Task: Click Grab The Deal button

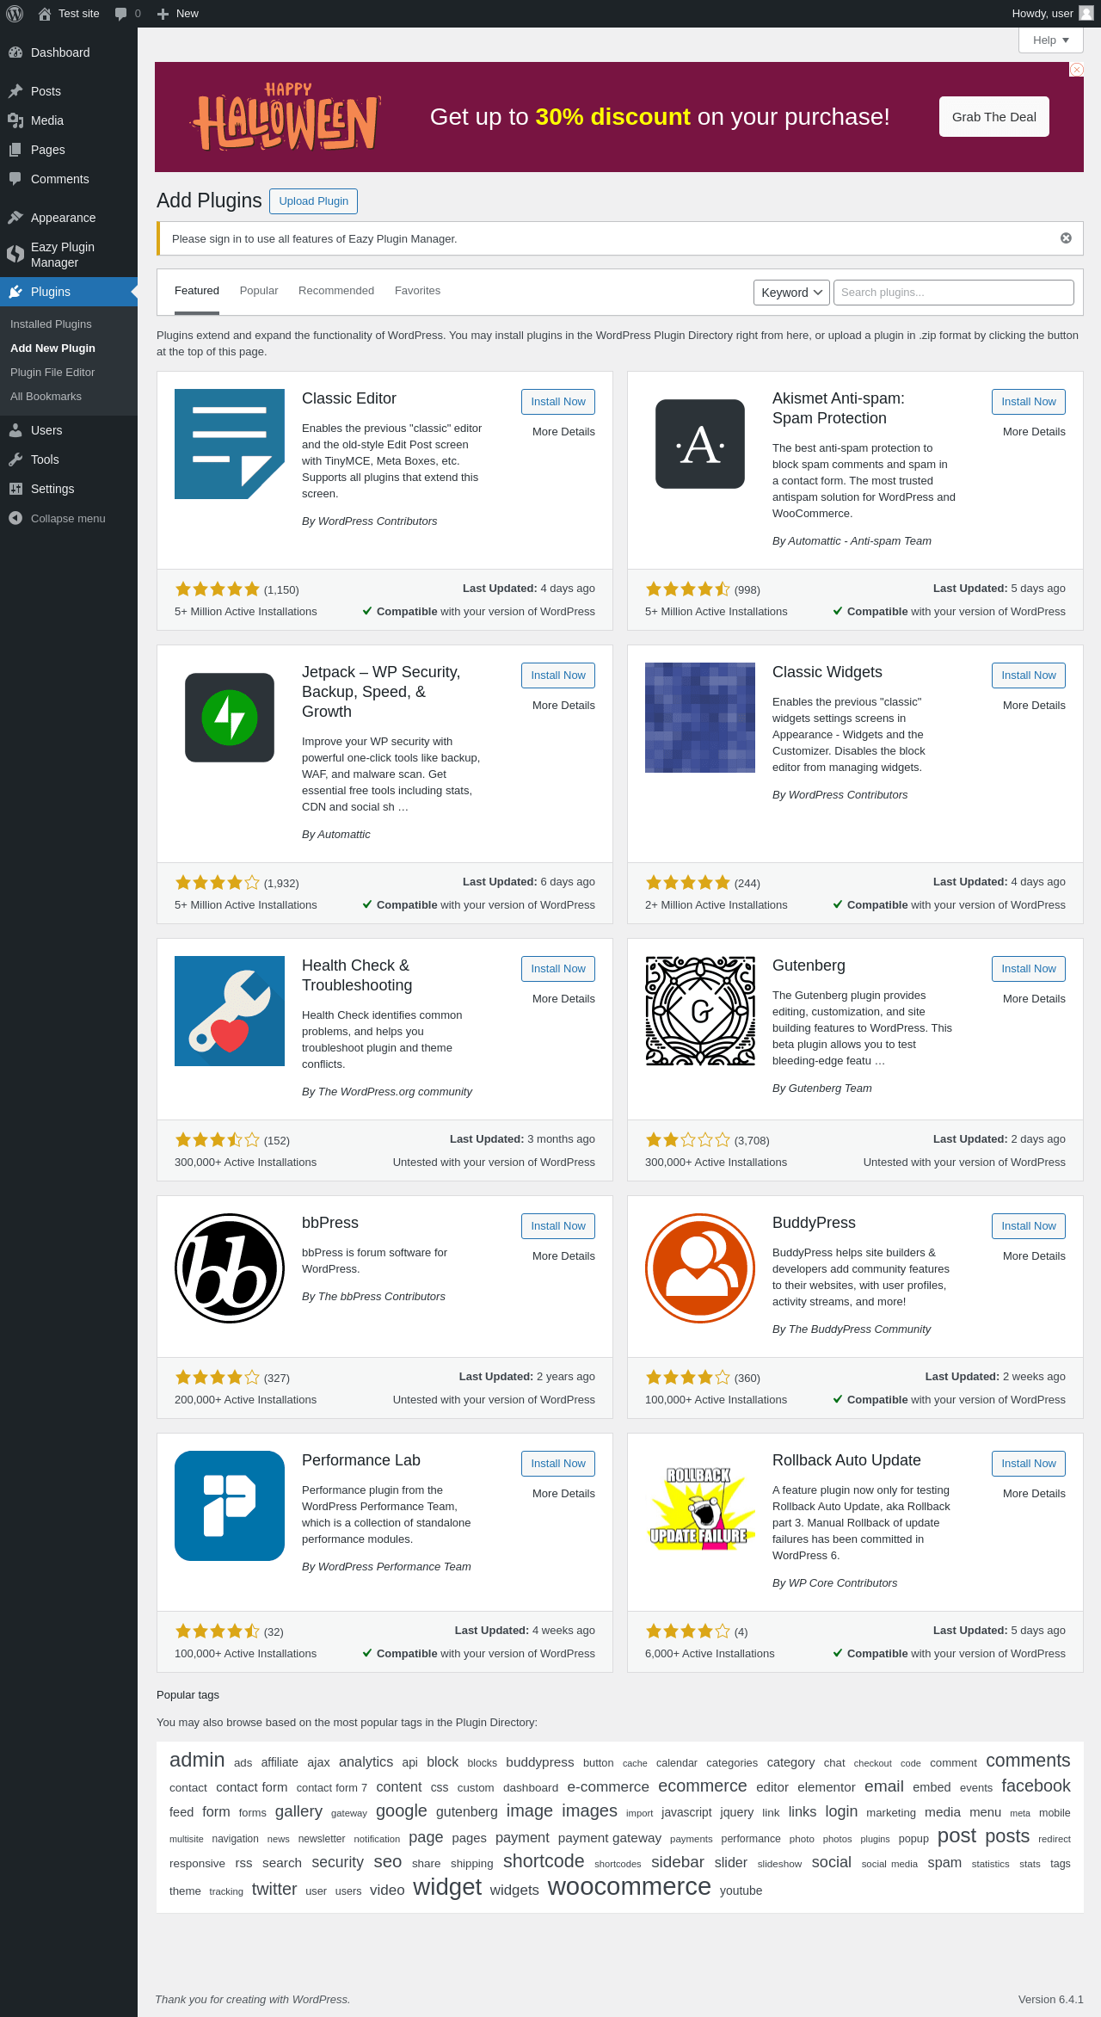Action: coord(994,117)
